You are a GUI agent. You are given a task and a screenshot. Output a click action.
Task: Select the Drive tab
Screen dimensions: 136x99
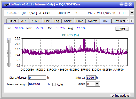[x=80, y=21]
